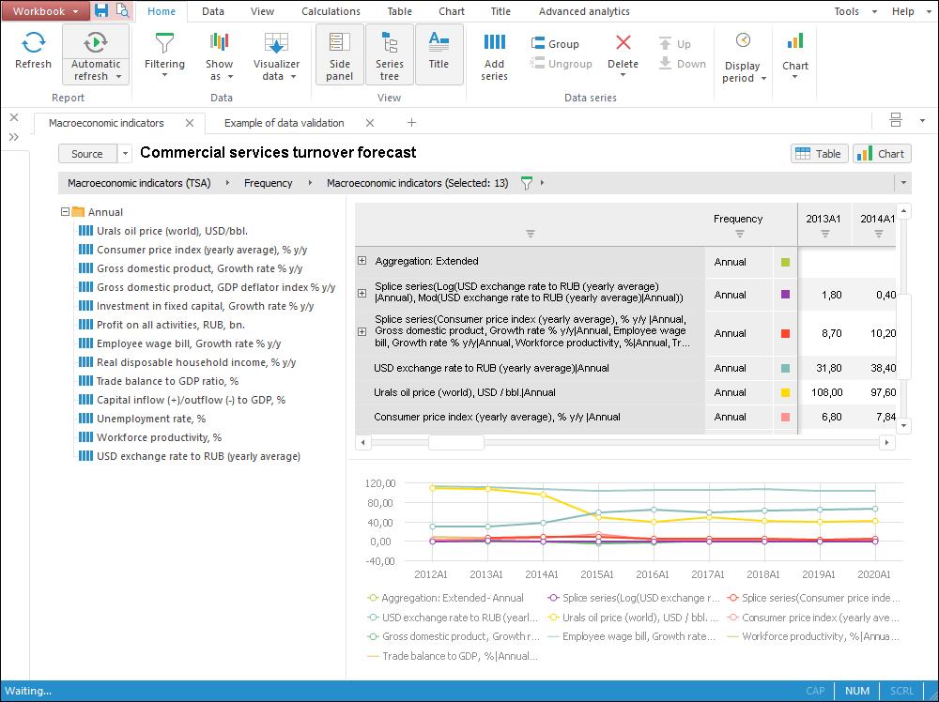Image resolution: width=939 pixels, height=702 pixels.
Task: Toggle the Side panel button
Action: pyautogui.click(x=339, y=54)
